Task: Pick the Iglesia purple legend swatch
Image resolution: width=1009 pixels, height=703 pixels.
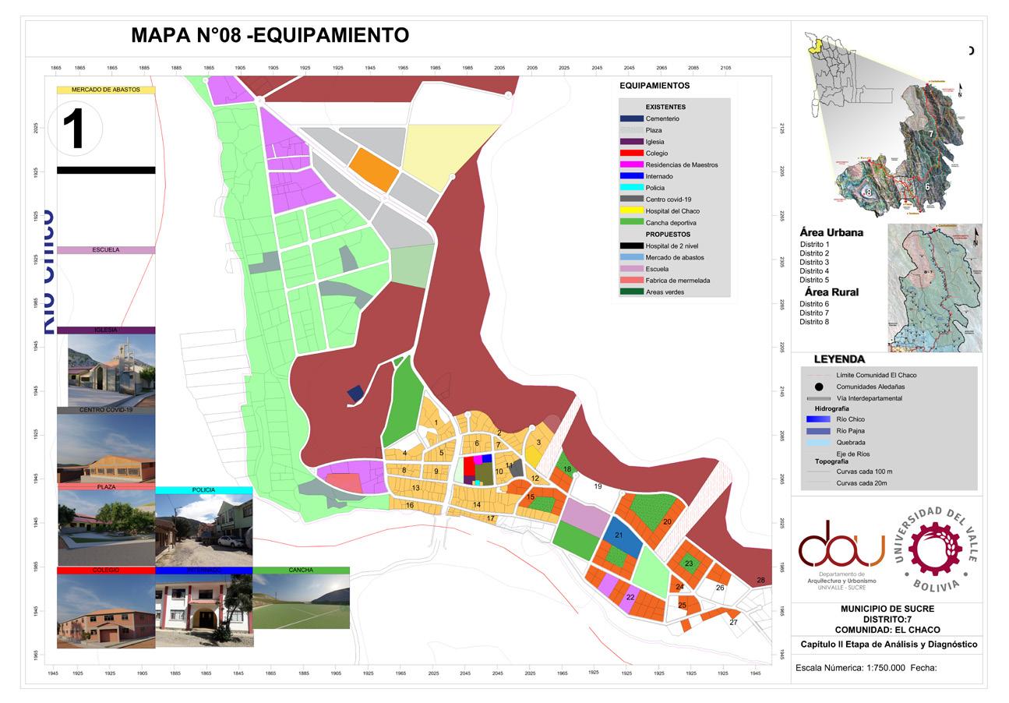Action: (632, 142)
